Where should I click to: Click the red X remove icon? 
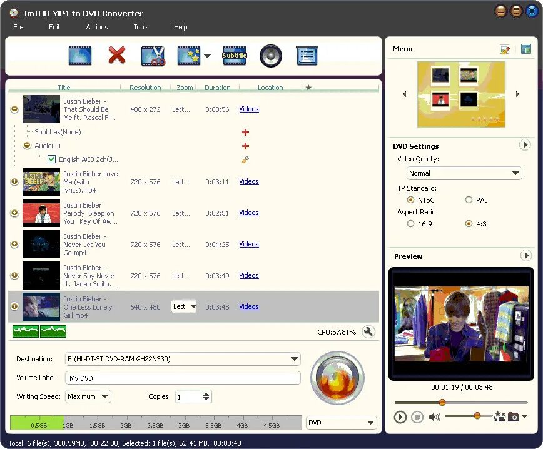coord(117,56)
